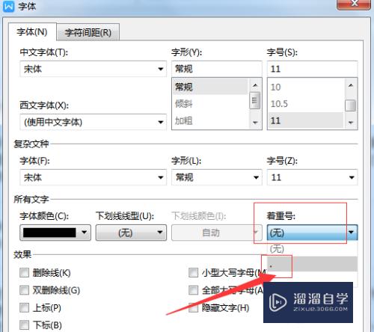Click the 字形 list scroll down arrow
Viewport: 374px width, 332px height.
[255, 123]
